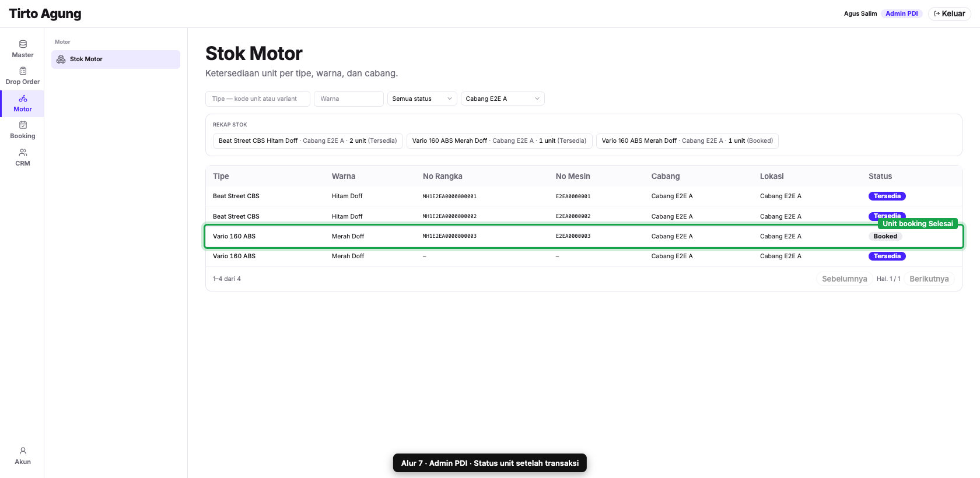Select the Stok Motor submenu item

click(116, 59)
